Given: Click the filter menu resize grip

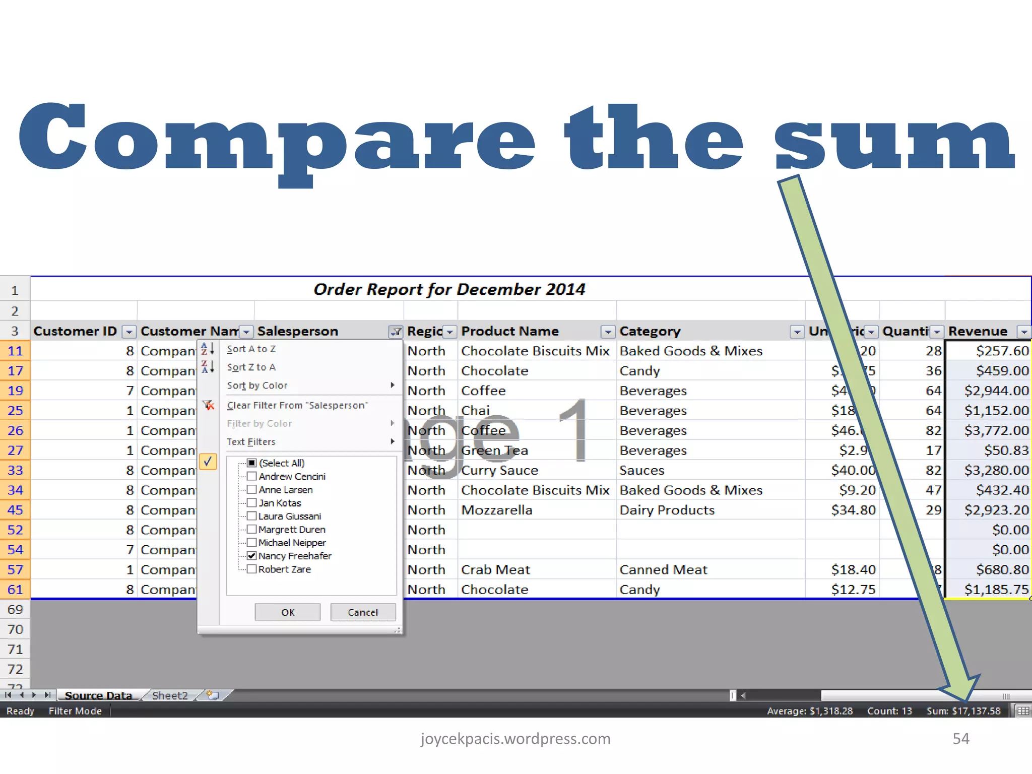Looking at the screenshot, I should click(x=398, y=630).
